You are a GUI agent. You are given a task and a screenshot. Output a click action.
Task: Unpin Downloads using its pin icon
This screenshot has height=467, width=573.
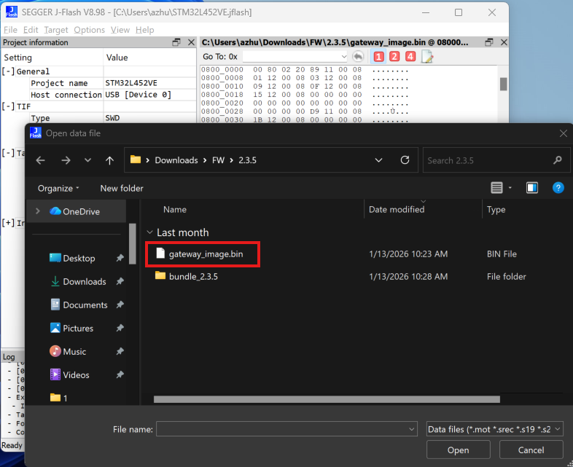tap(120, 281)
